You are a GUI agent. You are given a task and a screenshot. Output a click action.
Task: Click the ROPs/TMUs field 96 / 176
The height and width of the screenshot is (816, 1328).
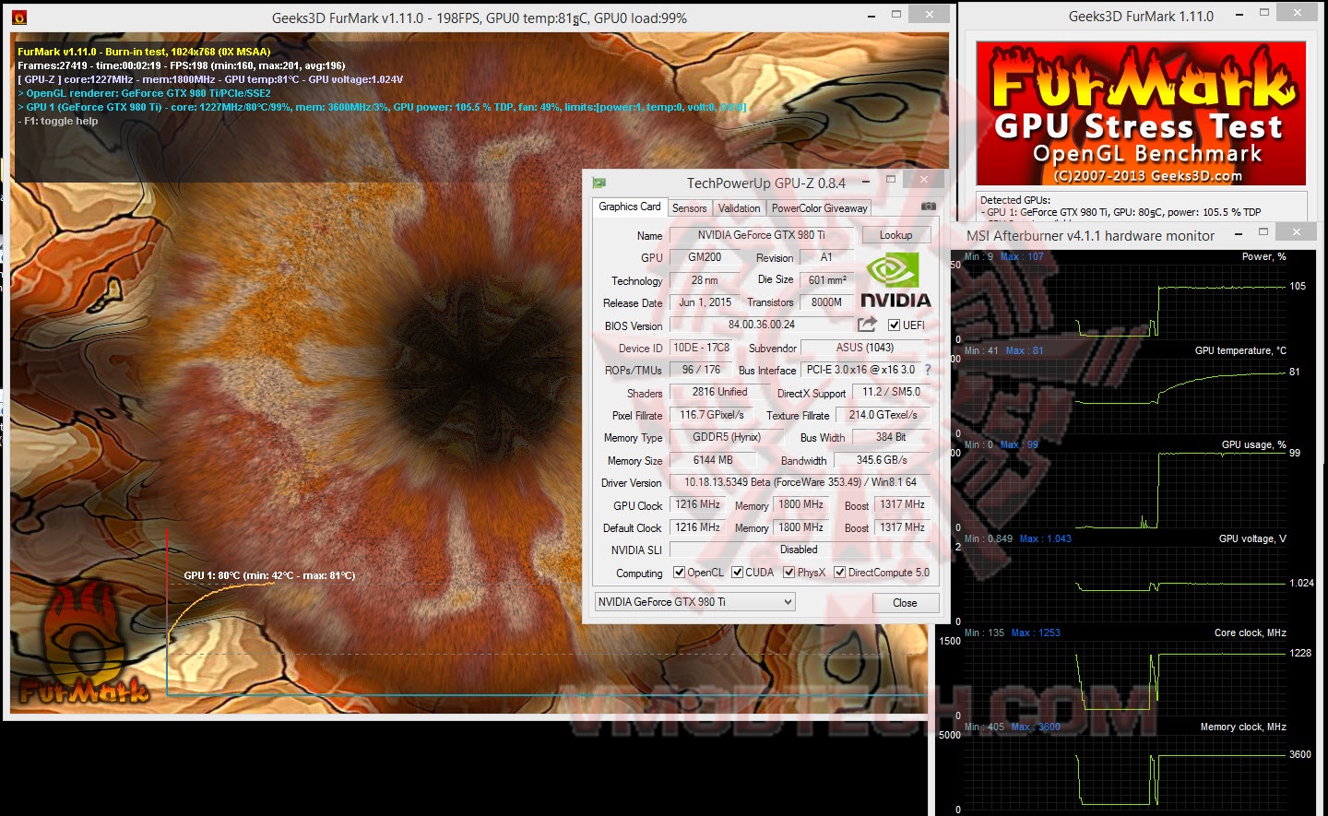pyautogui.click(x=702, y=370)
